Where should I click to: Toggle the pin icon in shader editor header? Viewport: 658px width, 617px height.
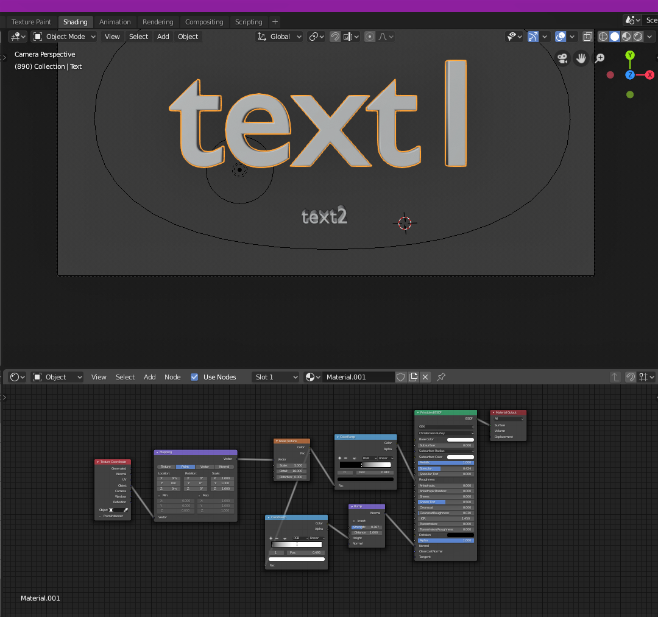tap(440, 376)
